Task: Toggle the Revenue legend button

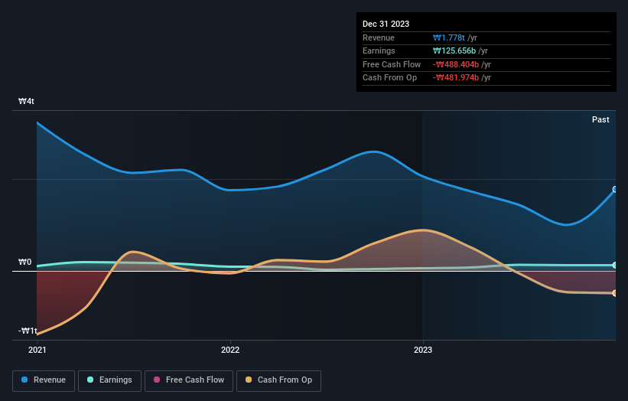Action: (44, 380)
